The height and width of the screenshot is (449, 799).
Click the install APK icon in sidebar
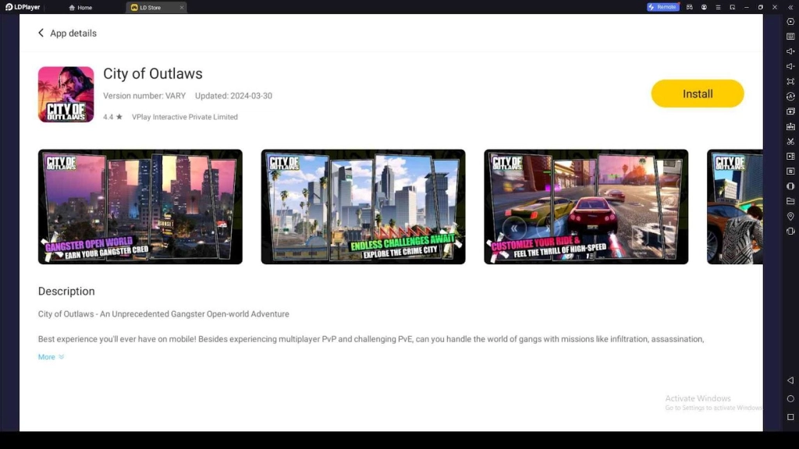tap(790, 126)
